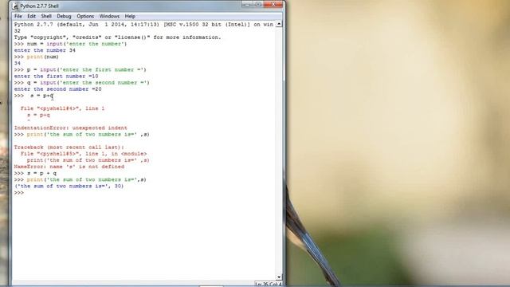Open the Debug menu

(x=64, y=16)
